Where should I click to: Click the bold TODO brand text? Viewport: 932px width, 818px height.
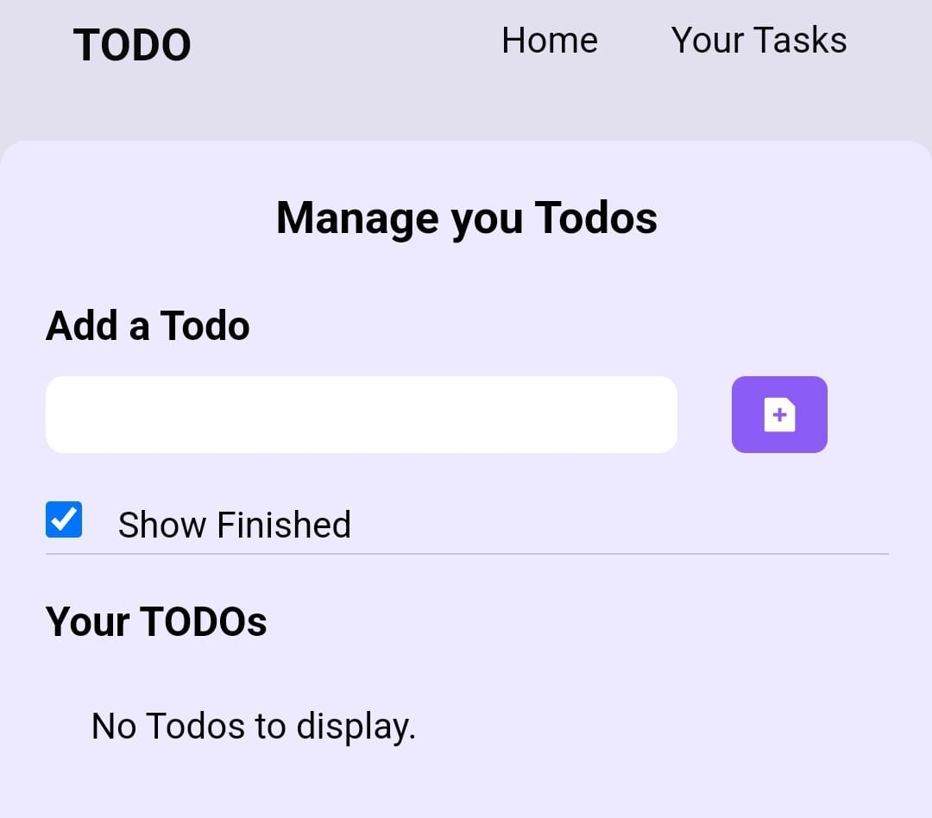coord(132,45)
